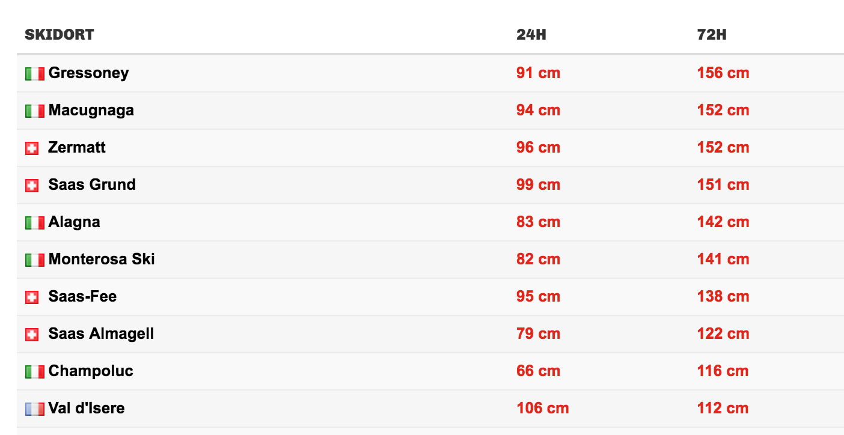Click the French flag beside Val d'Isere
The width and height of the screenshot is (844, 435).
pyautogui.click(x=34, y=409)
